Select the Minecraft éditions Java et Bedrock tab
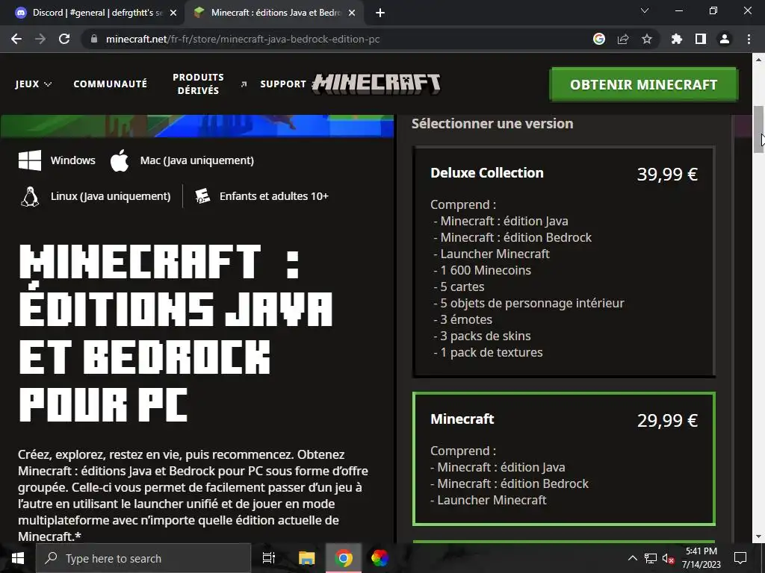The image size is (765, 573). tap(273, 13)
